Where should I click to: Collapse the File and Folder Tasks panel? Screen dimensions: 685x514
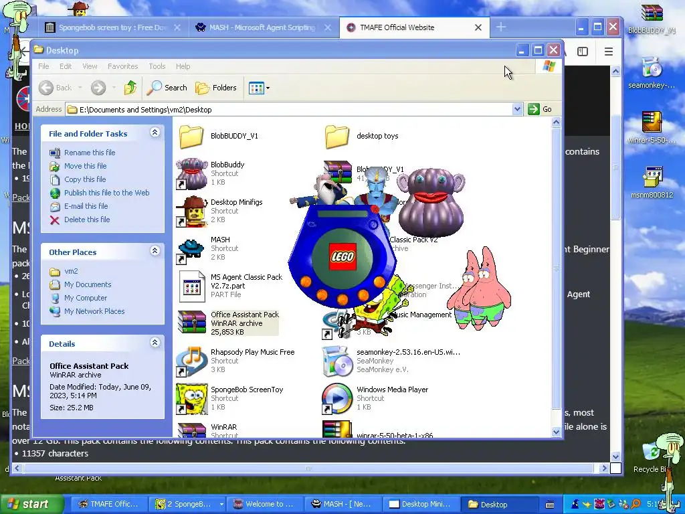tap(155, 133)
